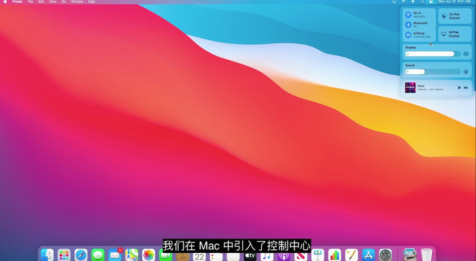Click the Spotlight search icon in menu bar
476x261 pixels.
[422, 2]
